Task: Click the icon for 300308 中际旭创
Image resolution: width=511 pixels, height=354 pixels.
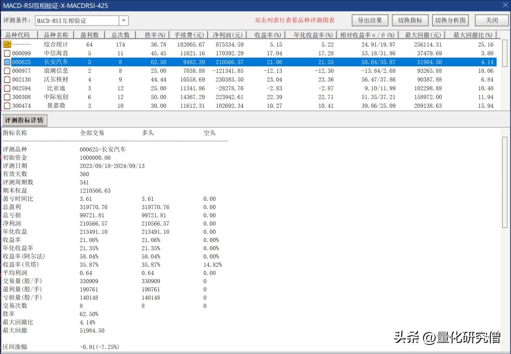Action: (7, 97)
